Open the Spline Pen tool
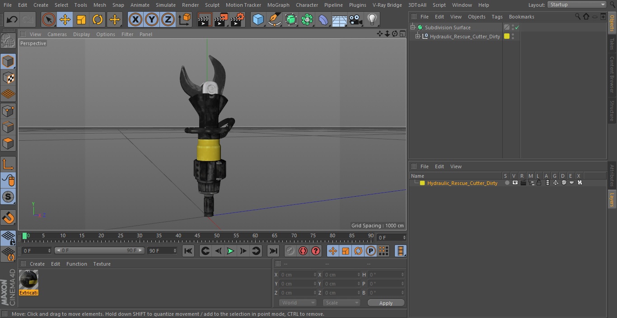Screen dimensions: 617x318 [x=274, y=19]
